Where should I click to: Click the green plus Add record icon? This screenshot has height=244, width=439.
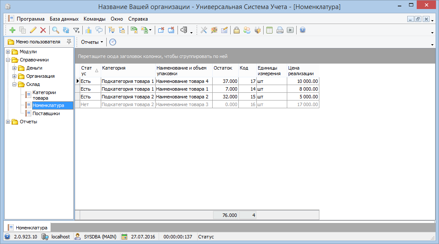[x=12, y=30]
